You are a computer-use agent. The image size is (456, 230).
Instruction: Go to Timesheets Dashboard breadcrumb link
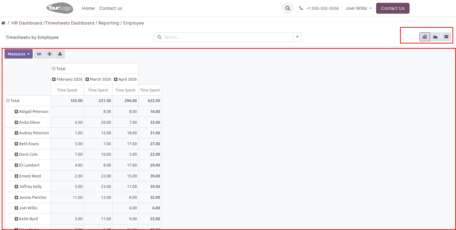point(70,23)
